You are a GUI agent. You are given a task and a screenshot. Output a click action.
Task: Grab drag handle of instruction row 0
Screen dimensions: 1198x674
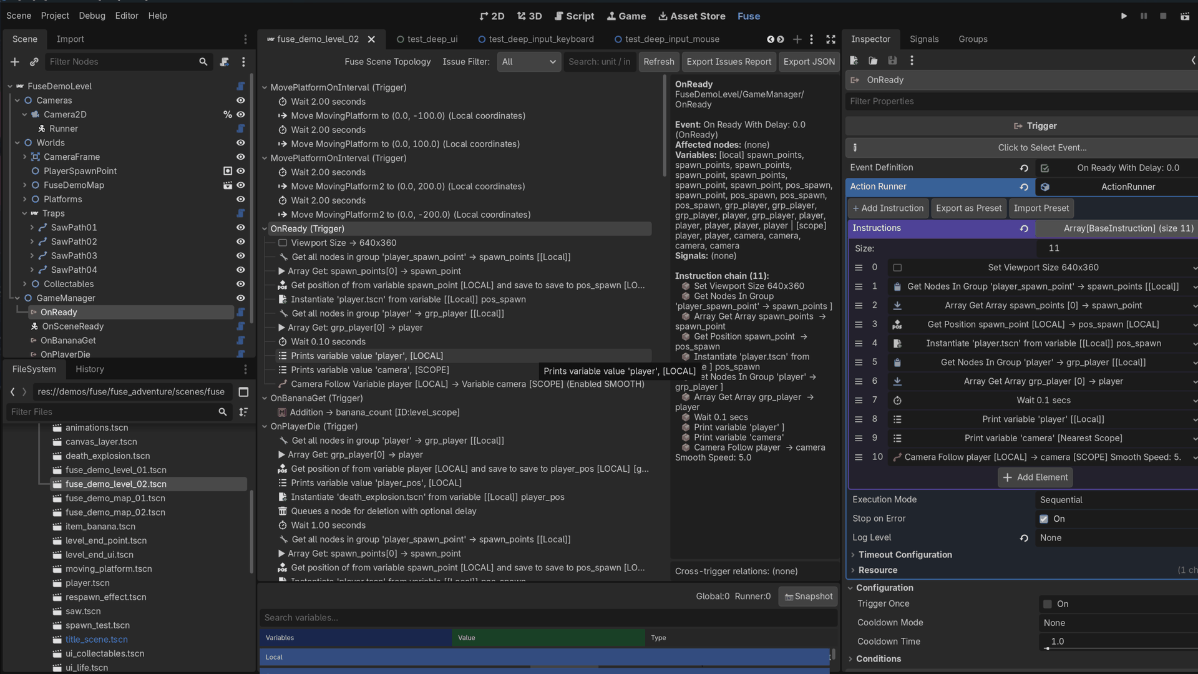[859, 268]
